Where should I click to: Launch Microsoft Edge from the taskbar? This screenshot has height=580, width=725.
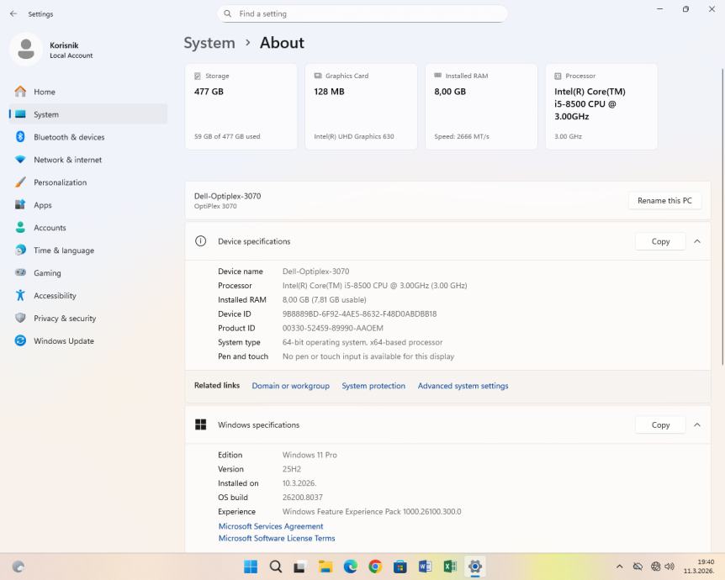click(x=350, y=567)
